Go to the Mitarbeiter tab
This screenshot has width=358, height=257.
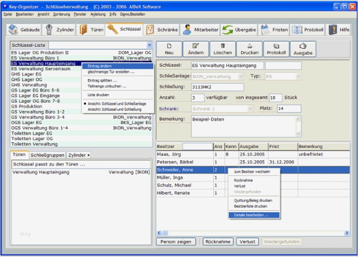click(x=201, y=30)
